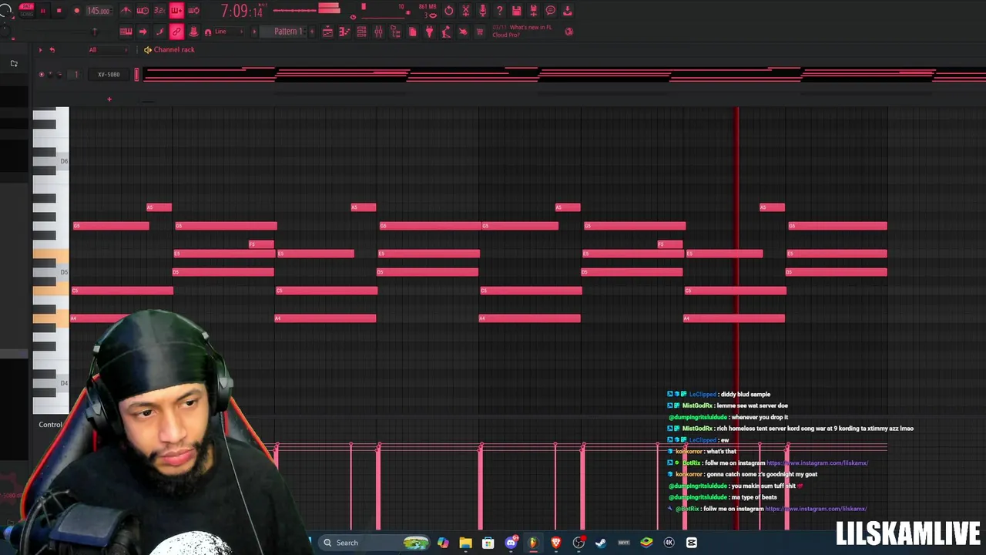Click the globe online icon
Viewport: 986px width, 555px height.
[x=569, y=32]
